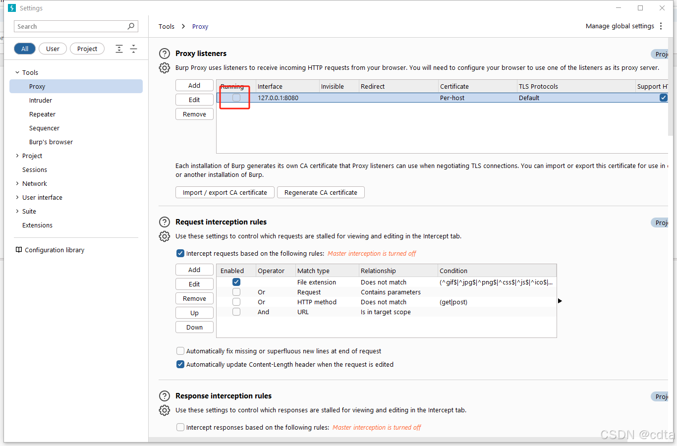The image size is (677, 446).
Task: Open Sessions settings in sidebar
Action: (35, 169)
